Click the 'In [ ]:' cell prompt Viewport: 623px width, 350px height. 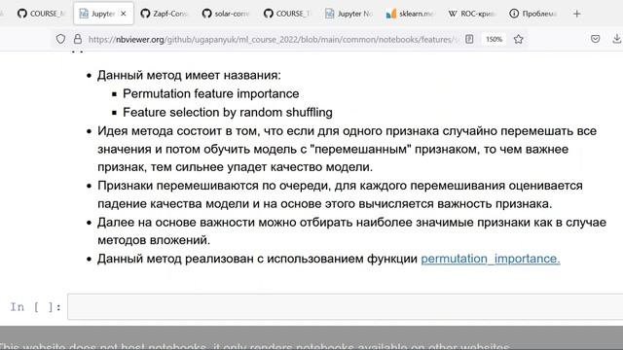tap(36, 307)
